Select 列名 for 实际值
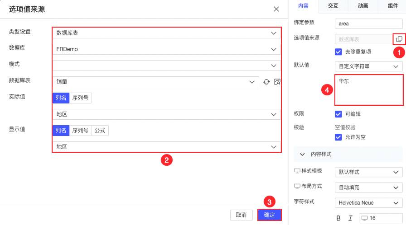 coord(61,98)
